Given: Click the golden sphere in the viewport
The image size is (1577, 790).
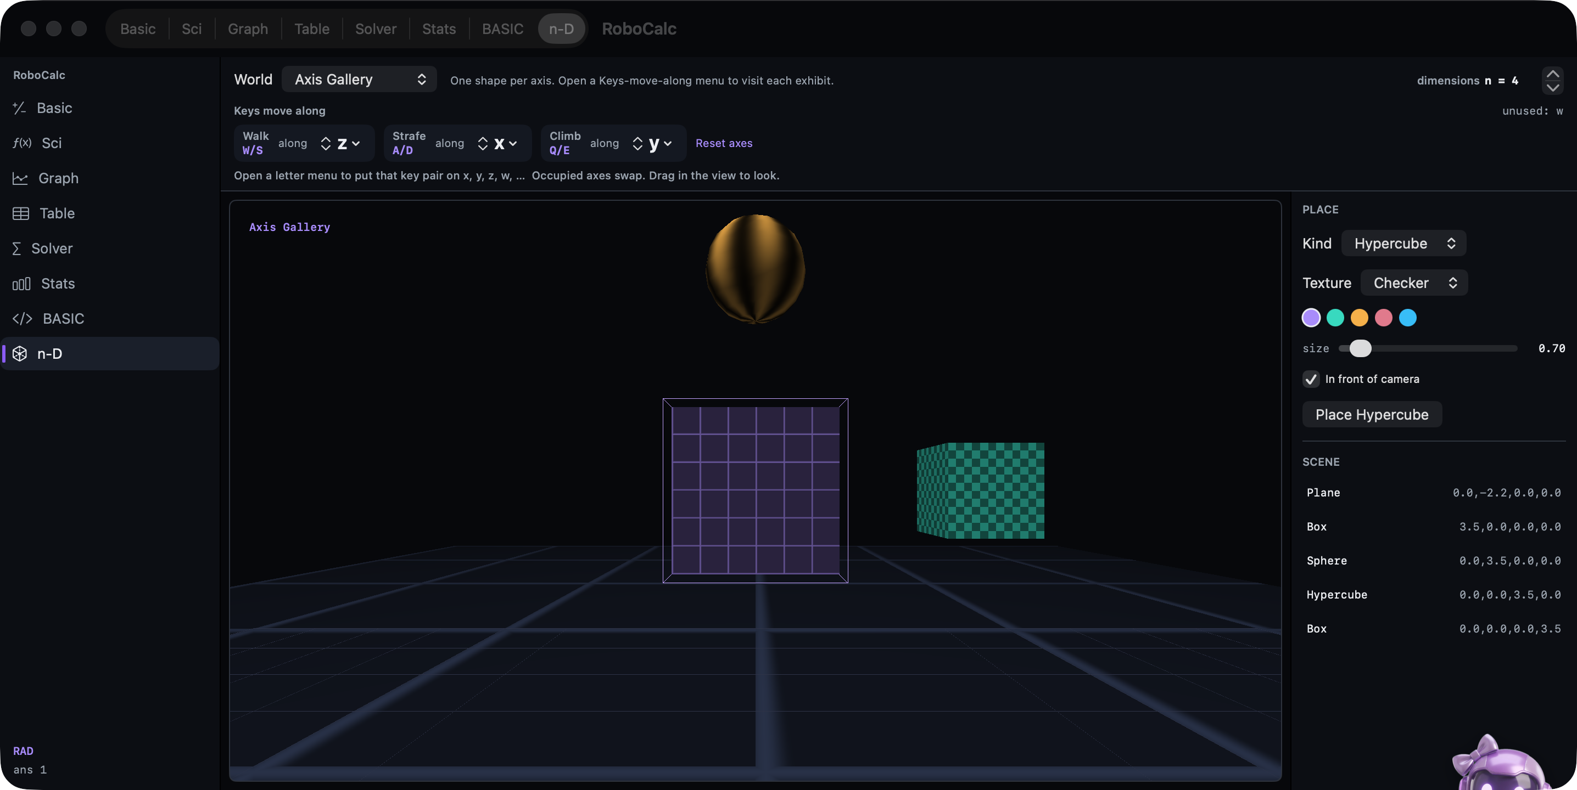Looking at the screenshot, I should pyautogui.click(x=756, y=269).
